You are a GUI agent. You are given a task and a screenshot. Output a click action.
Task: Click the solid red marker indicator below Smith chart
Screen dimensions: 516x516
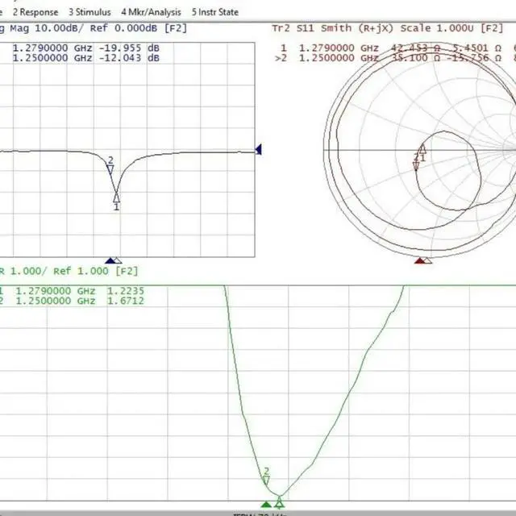pos(418,260)
